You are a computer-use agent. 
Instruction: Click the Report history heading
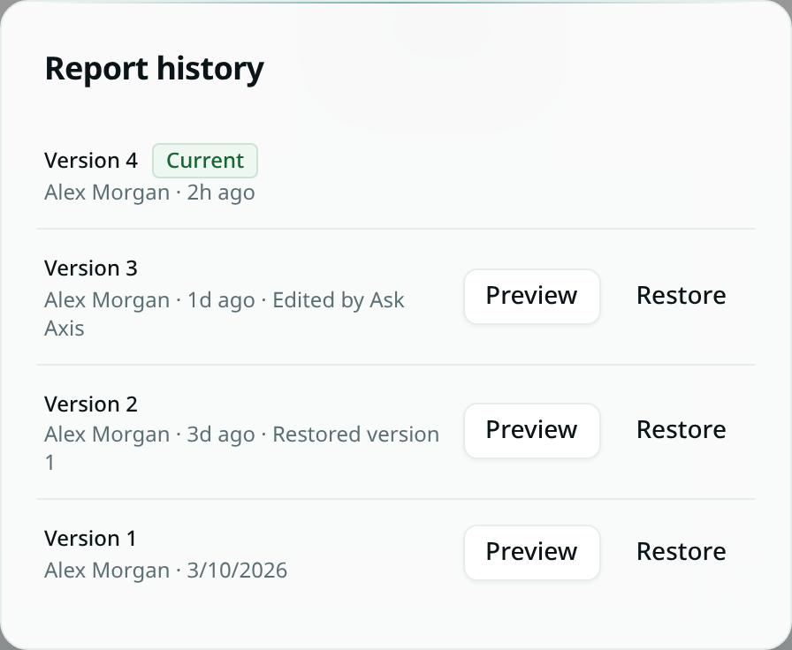154,69
